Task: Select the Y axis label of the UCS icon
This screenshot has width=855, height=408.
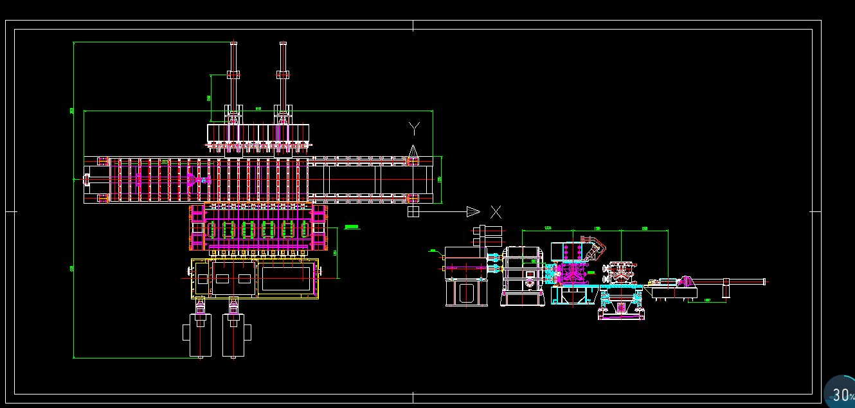Action: tap(415, 129)
